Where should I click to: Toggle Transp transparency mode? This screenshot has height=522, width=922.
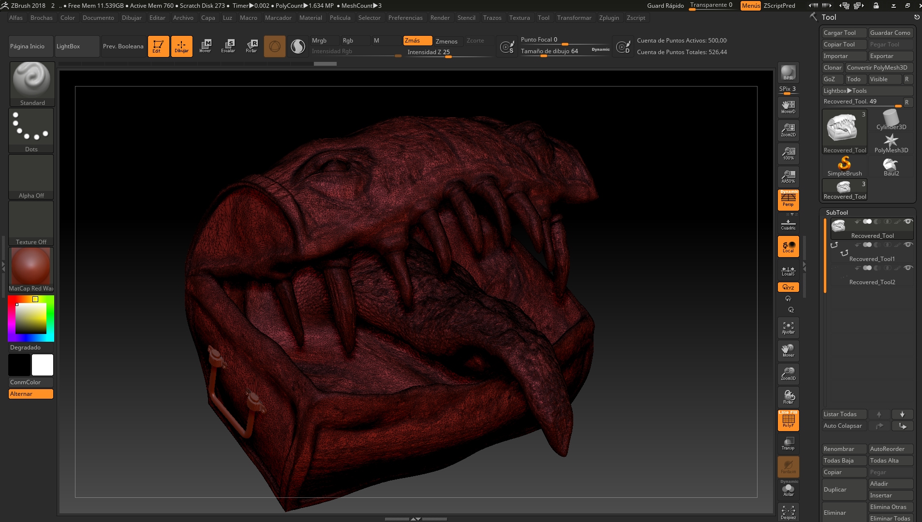point(788,444)
